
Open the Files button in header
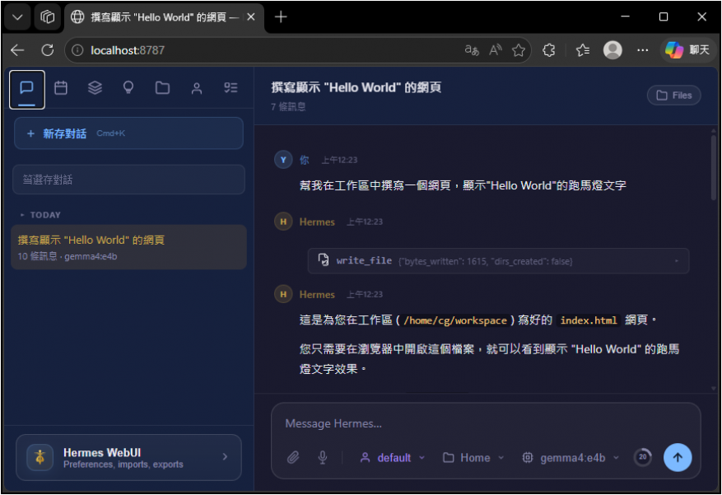673,96
